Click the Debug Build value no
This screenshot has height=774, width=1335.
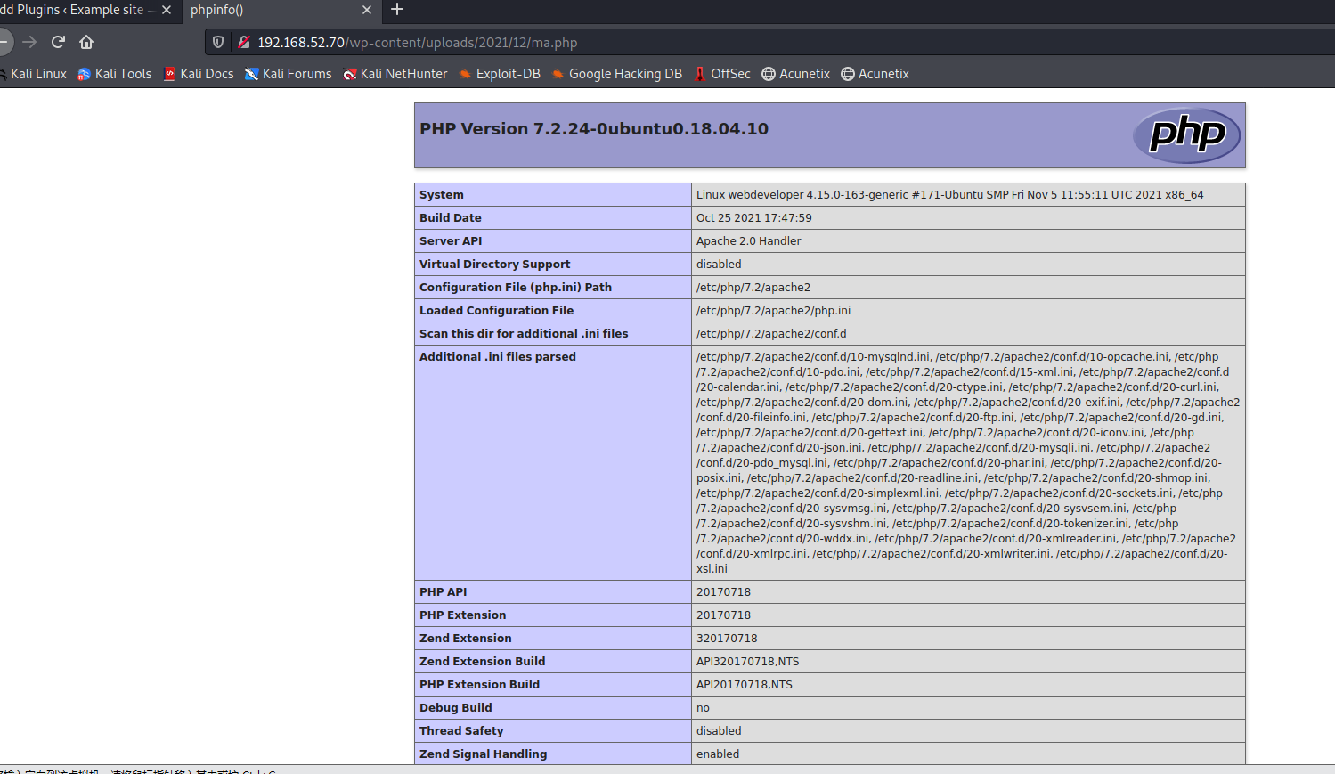(703, 708)
